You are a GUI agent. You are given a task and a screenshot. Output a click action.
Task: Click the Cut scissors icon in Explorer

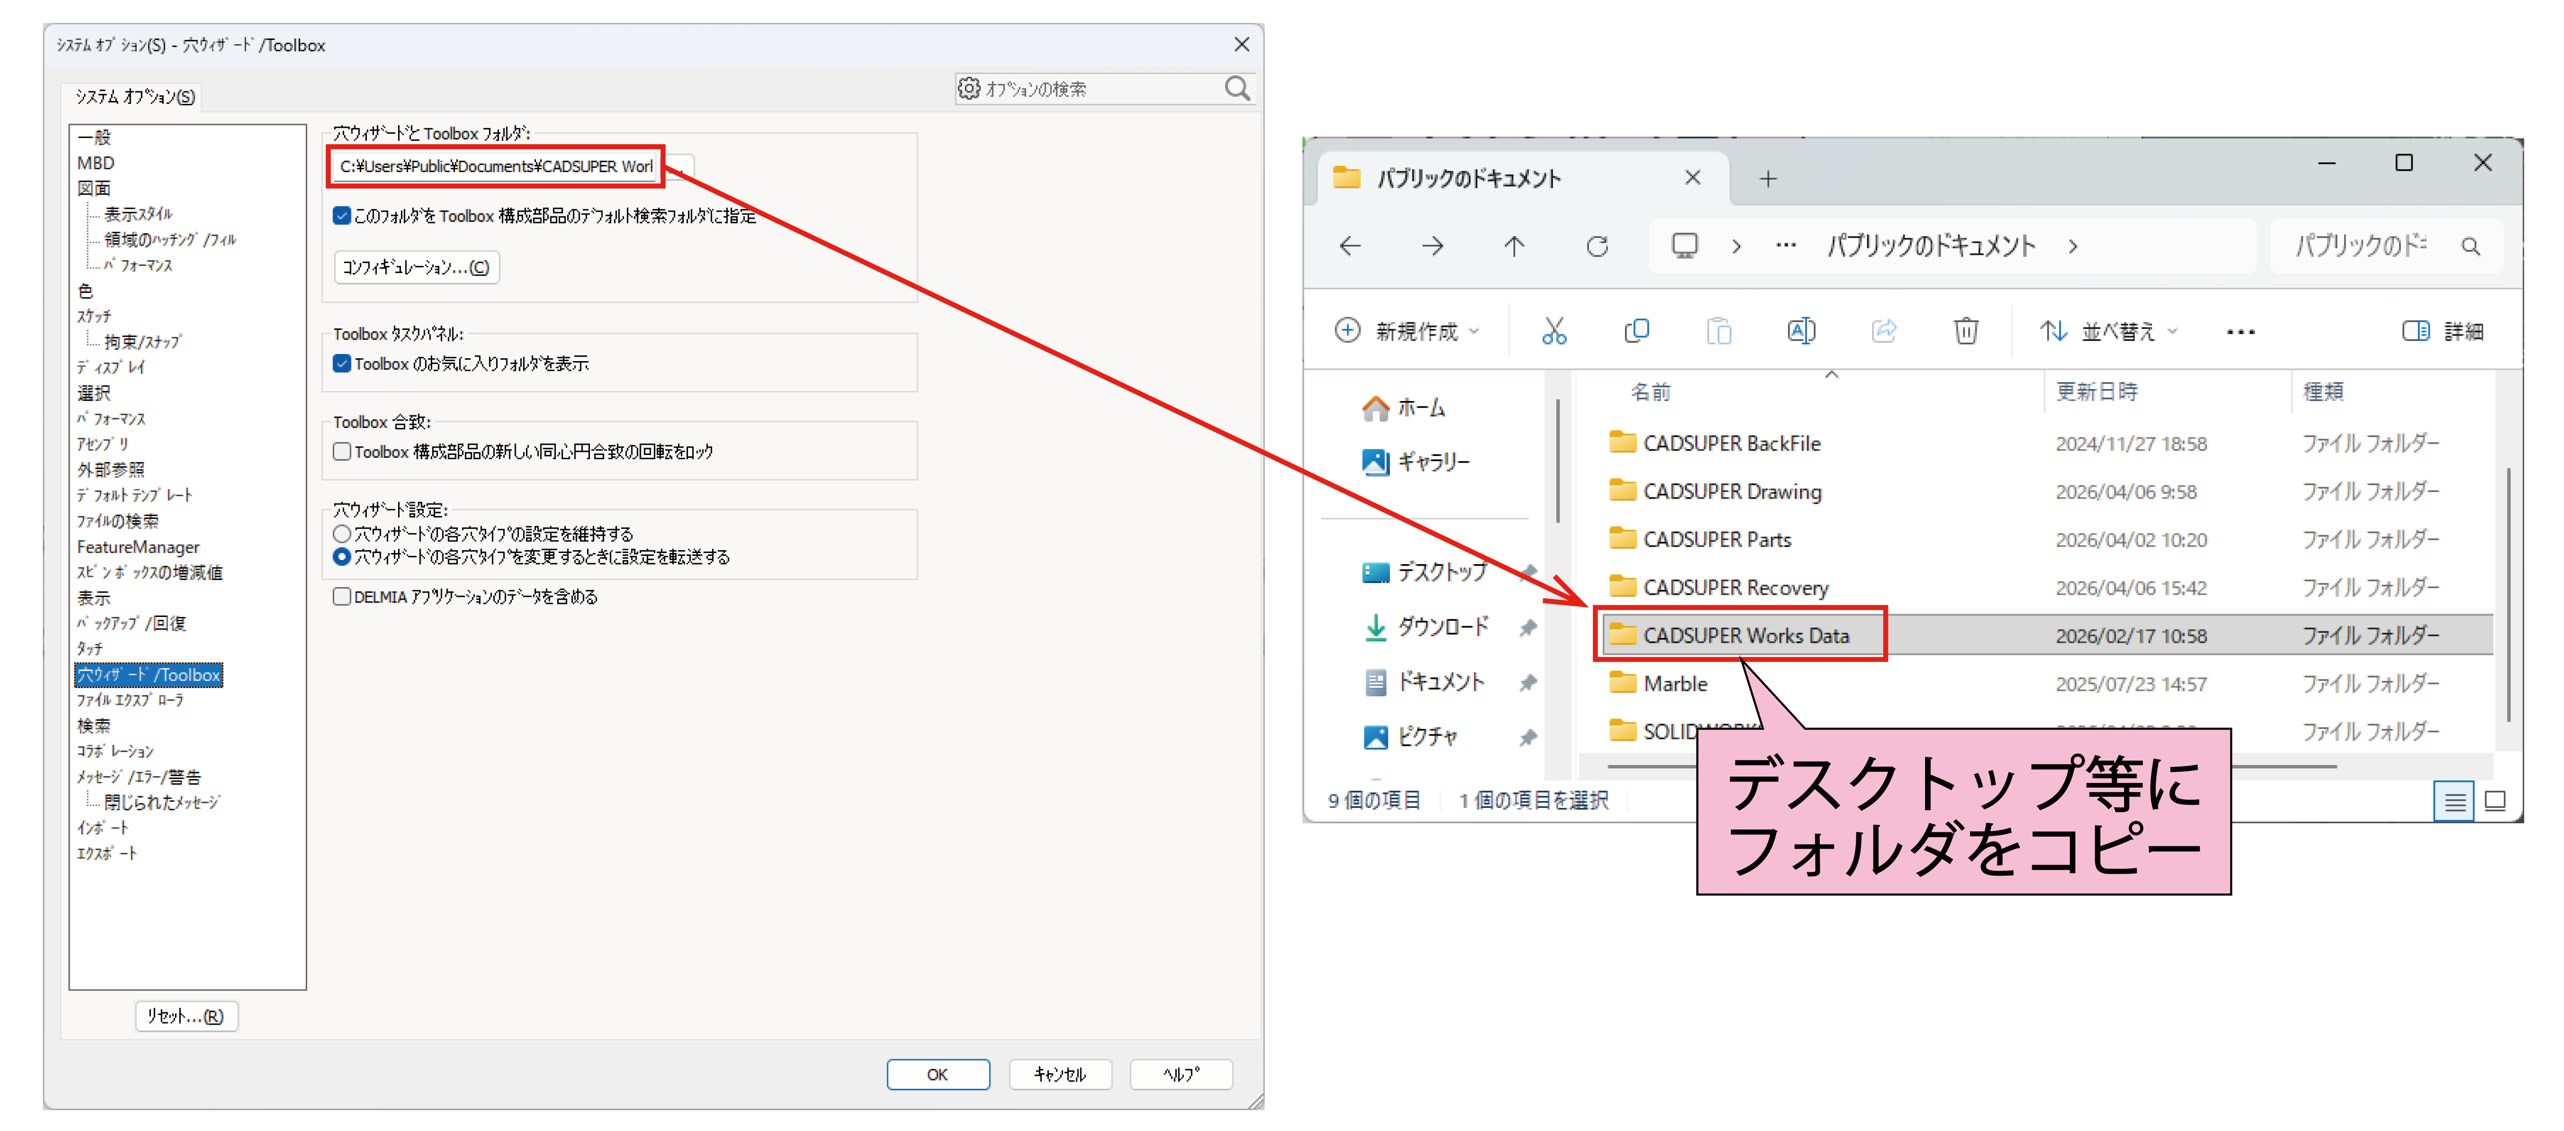[1554, 330]
